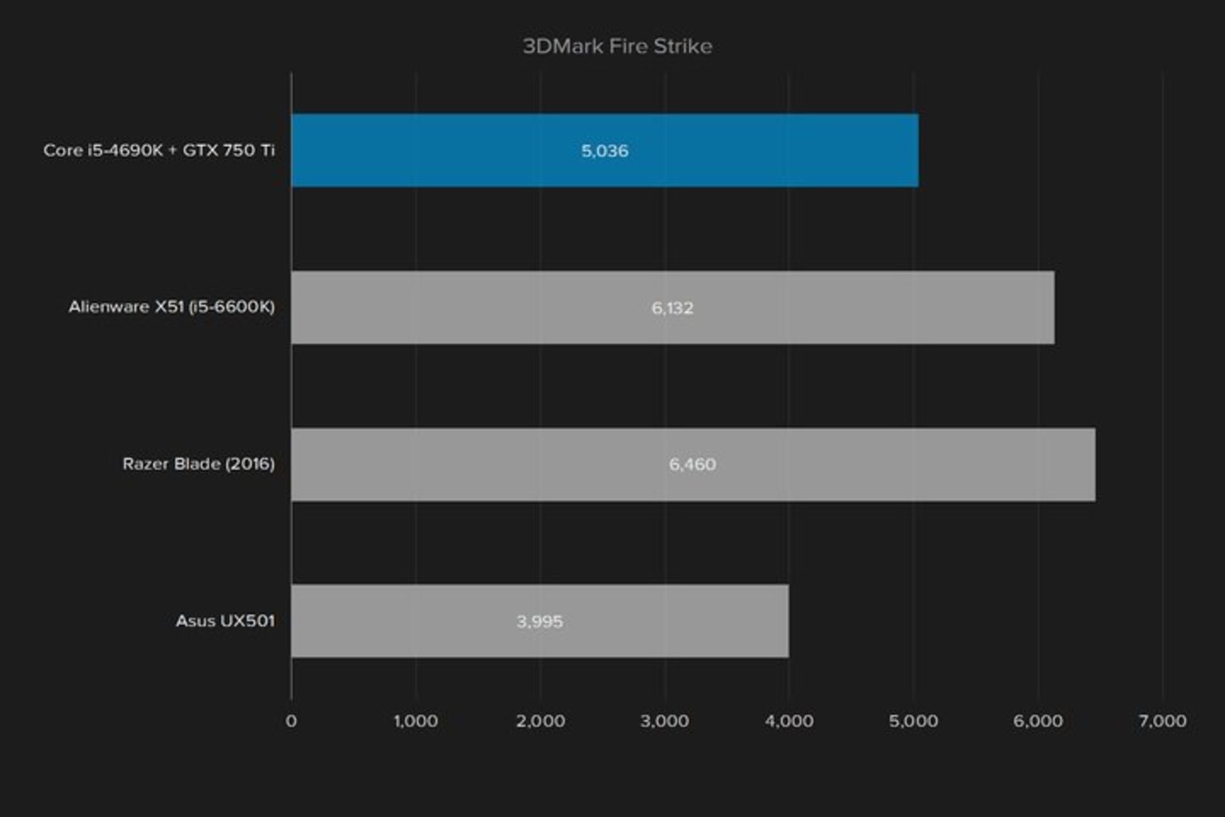Click the 3,995 score value
1225x817 pixels.
[540, 622]
